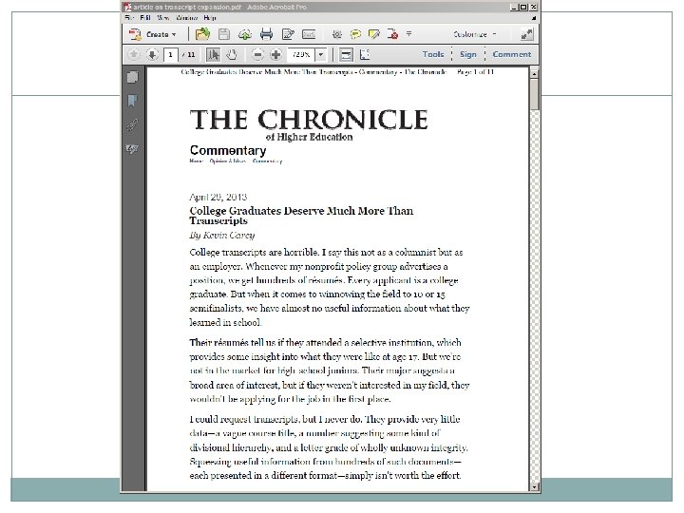
Task: Click the menu bar collapse corner arrow
Action: (534, 18)
